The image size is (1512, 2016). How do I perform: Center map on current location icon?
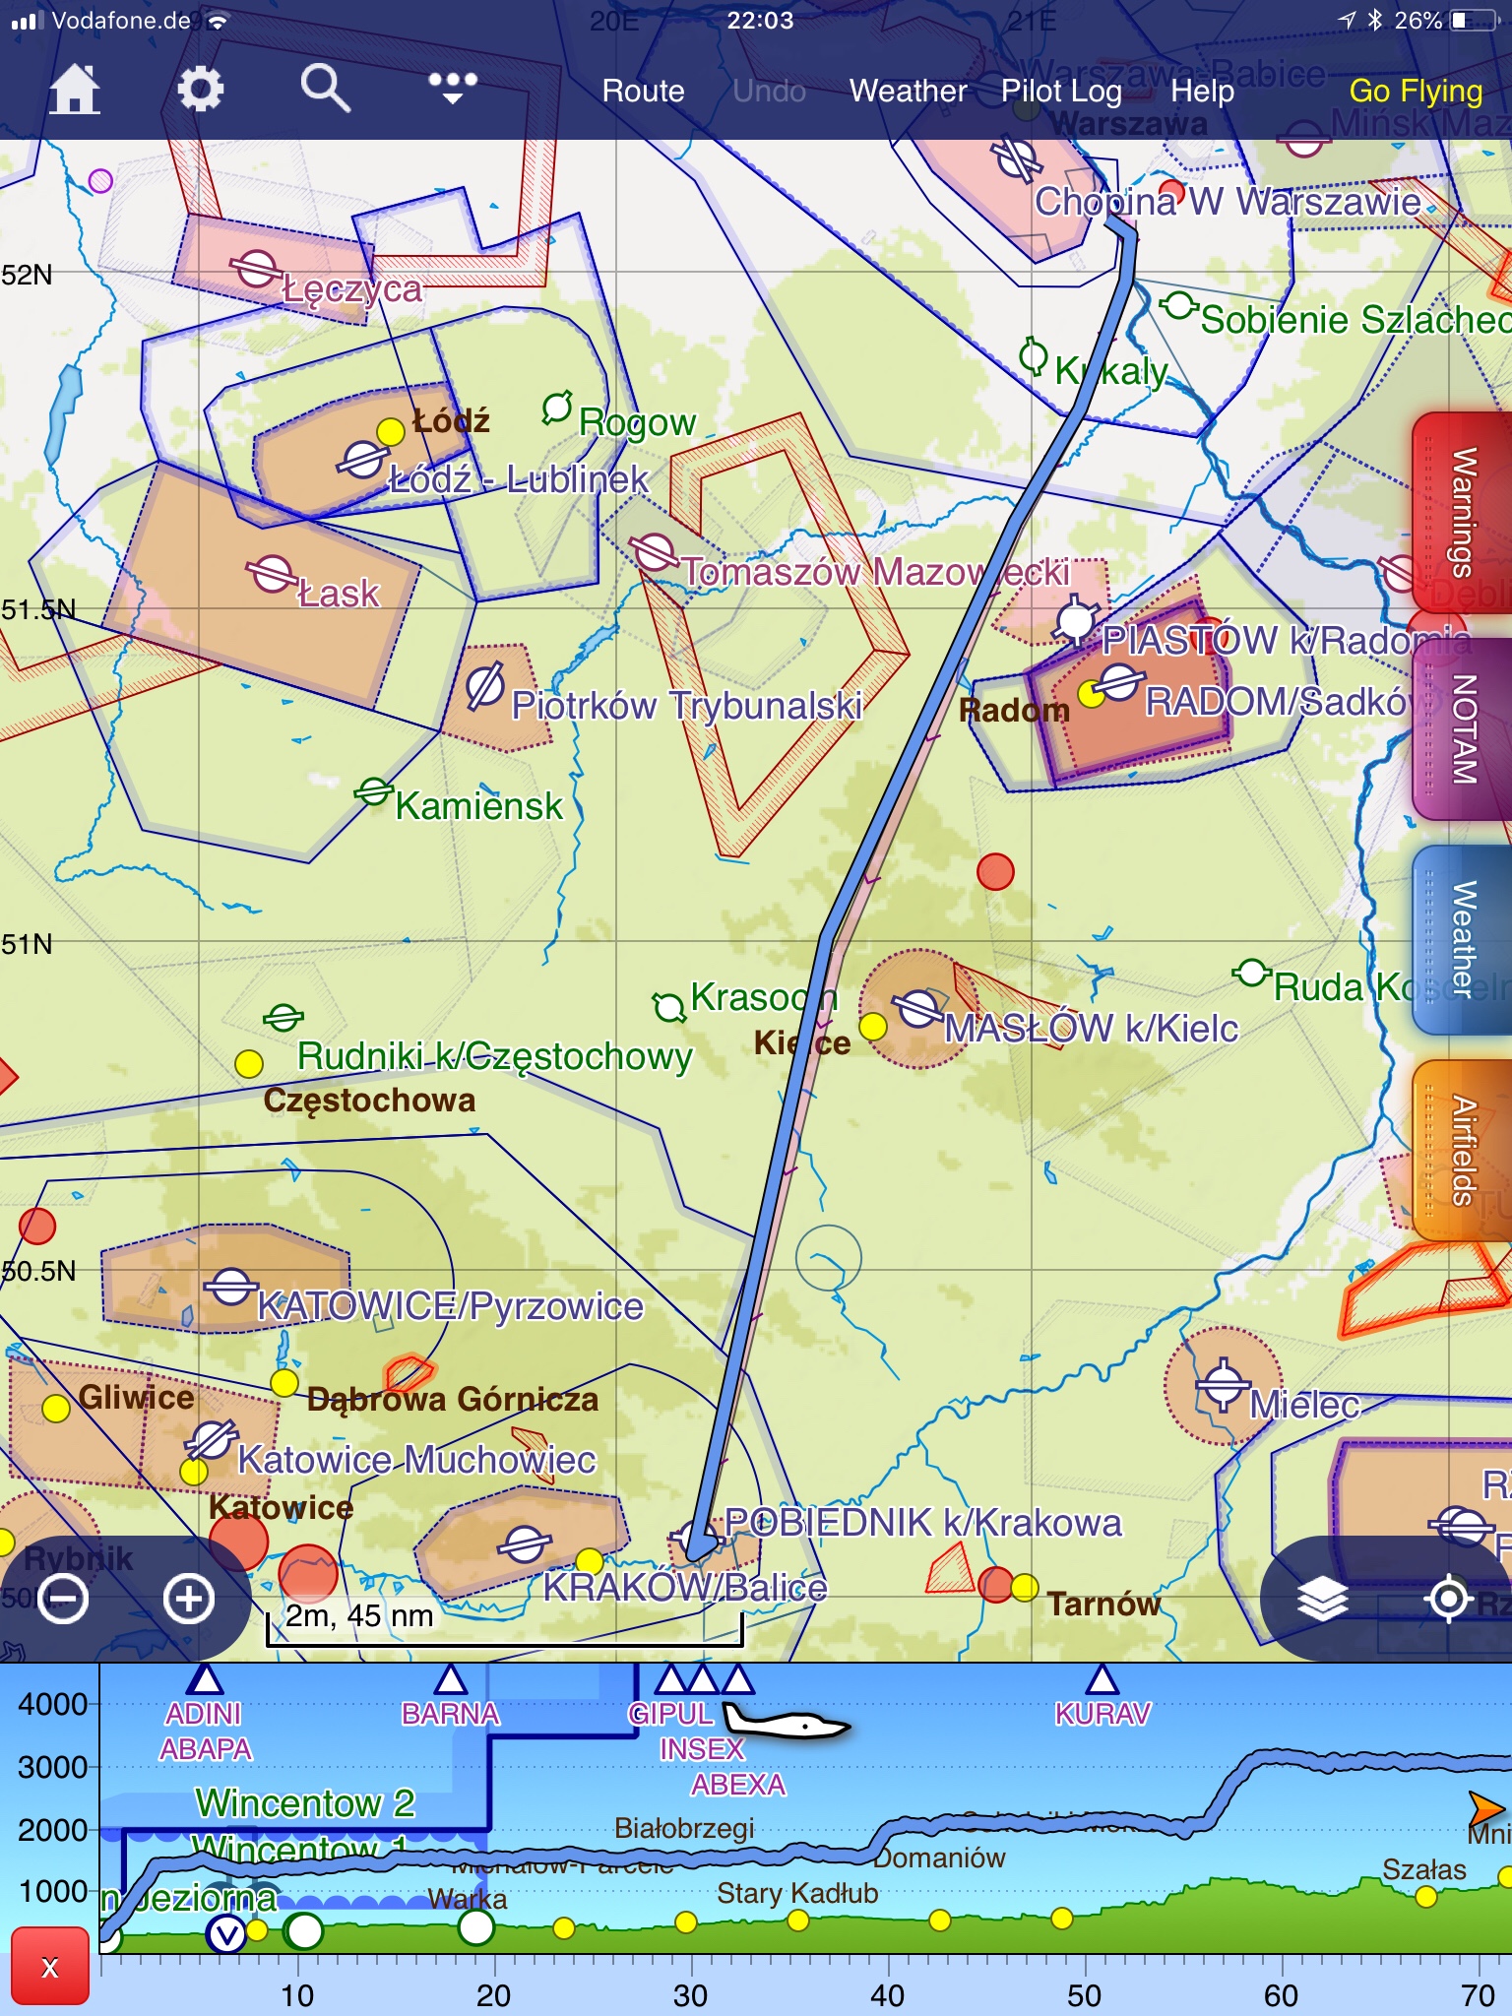point(1448,1599)
